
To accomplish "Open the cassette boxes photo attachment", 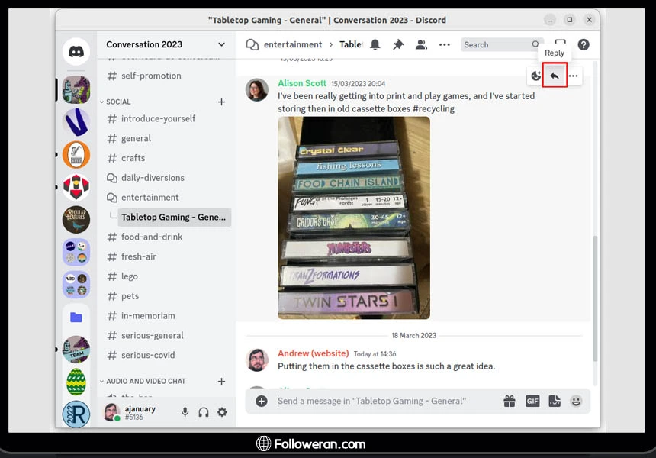I will coord(354,218).
